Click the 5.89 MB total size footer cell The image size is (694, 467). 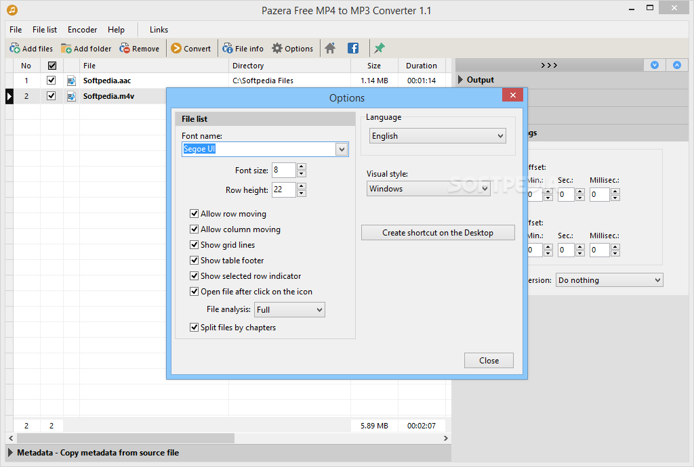coord(374,426)
